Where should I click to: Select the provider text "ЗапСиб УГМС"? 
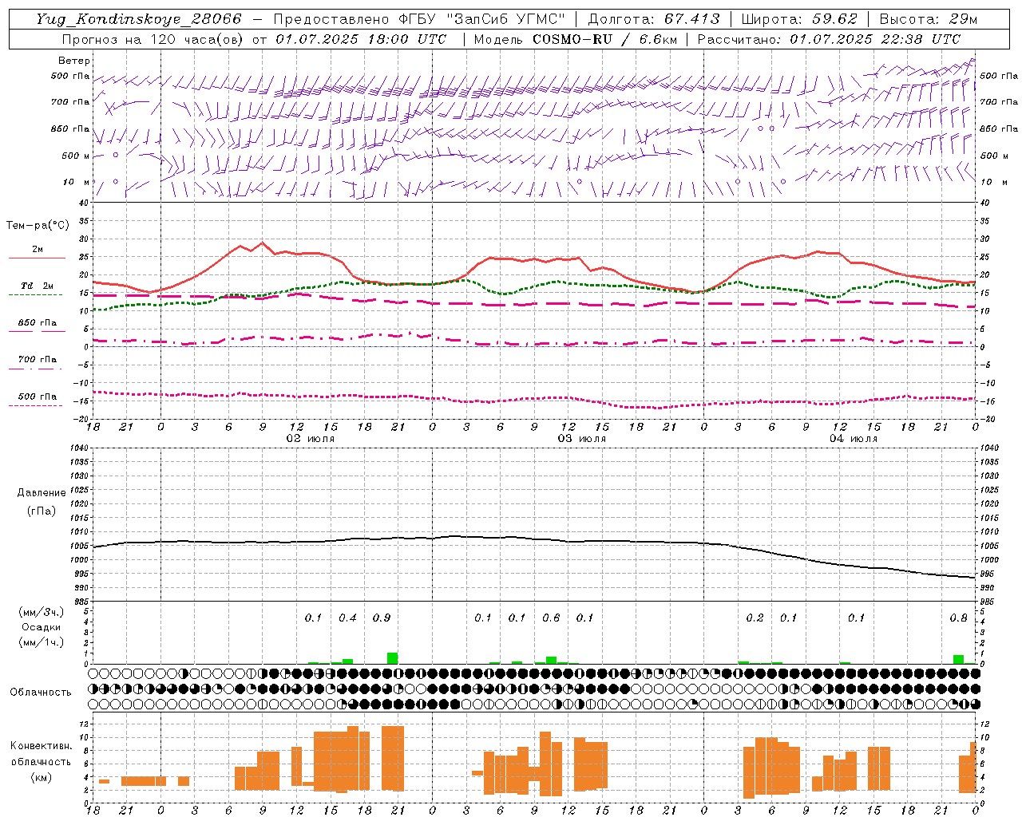point(506,19)
